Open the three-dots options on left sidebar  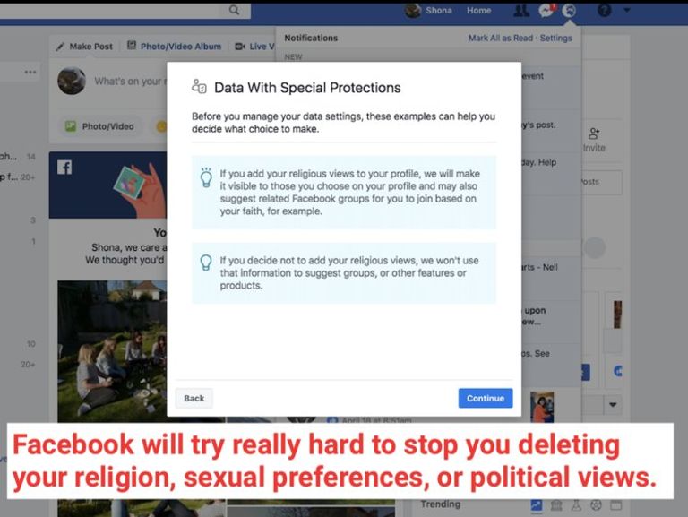(30, 72)
